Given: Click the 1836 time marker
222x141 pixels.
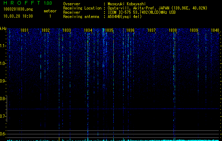Looking at the screenshot, I should (x=130, y=30).
